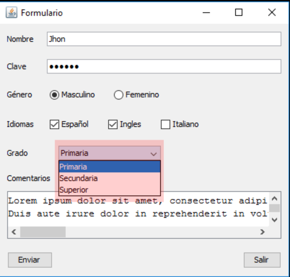
Task: Choose Superior from the Grado list
Action: coord(110,190)
